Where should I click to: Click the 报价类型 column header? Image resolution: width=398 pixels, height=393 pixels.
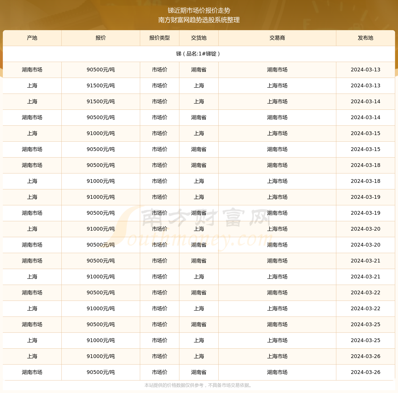tap(159, 38)
